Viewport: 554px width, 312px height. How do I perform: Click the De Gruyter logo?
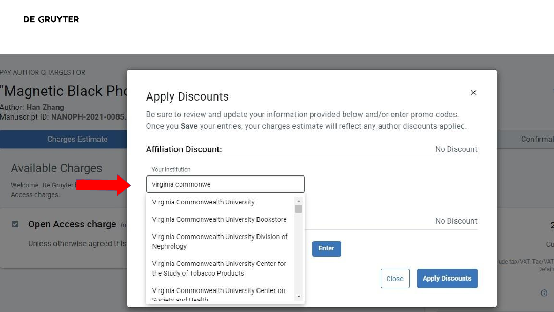point(51,19)
